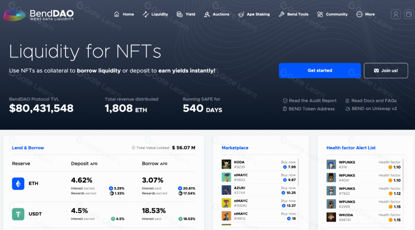Image resolution: width=415 pixels, height=230 pixels.
Task: Open the Liquidity menu
Action: [x=155, y=14]
